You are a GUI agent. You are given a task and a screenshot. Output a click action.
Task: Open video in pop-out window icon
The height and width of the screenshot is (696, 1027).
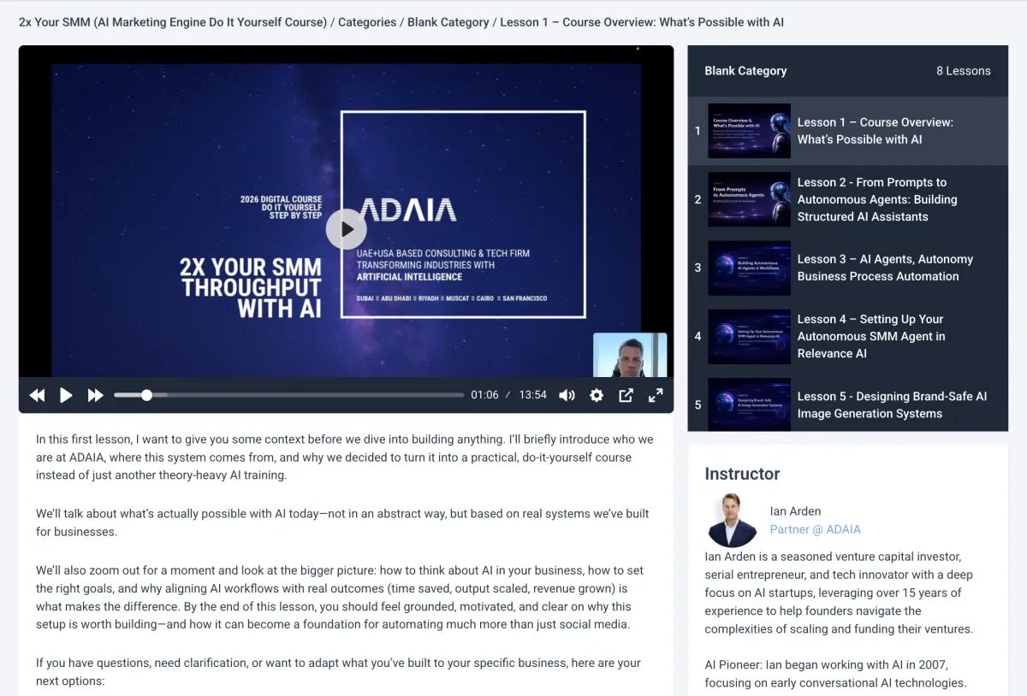[x=626, y=395]
